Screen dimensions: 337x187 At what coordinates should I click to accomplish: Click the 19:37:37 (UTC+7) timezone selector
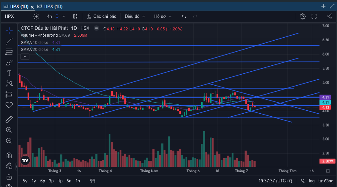[275, 181]
